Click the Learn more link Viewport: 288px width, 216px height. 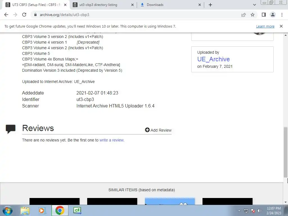[x=265, y=26]
